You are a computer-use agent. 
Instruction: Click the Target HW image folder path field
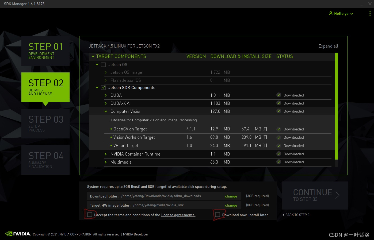coord(164,205)
